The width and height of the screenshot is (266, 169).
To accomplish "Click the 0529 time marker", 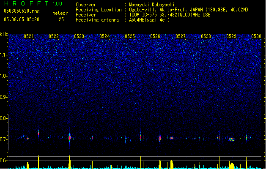I will tap(231, 36).
